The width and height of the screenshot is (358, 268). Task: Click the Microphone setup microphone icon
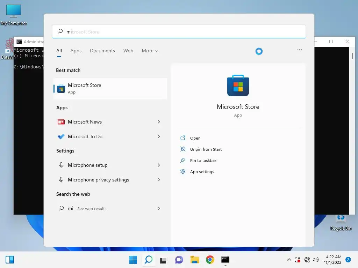tap(61, 165)
